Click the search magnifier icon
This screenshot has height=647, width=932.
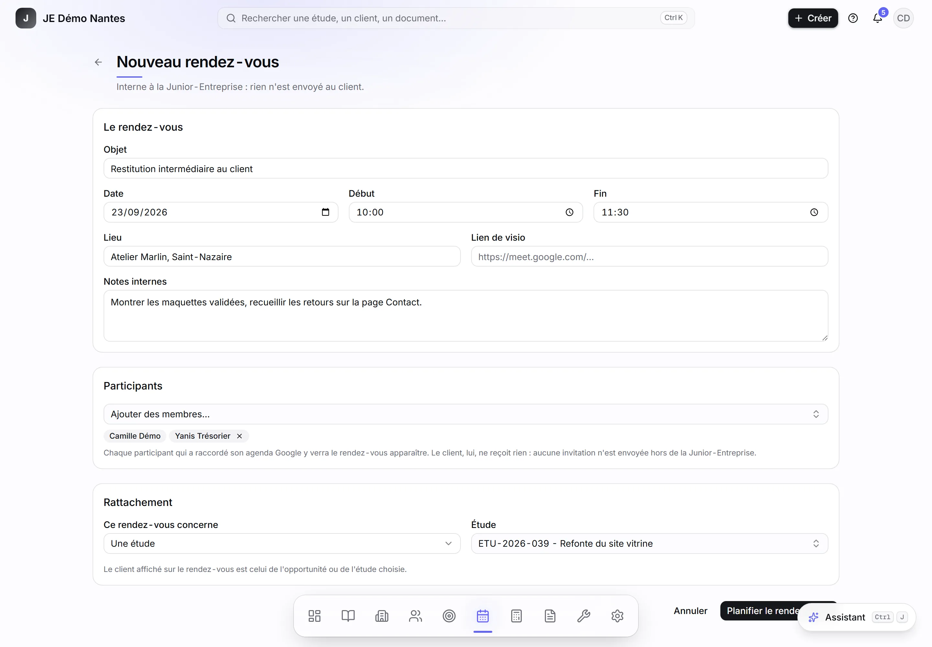click(x=231, y=18)
